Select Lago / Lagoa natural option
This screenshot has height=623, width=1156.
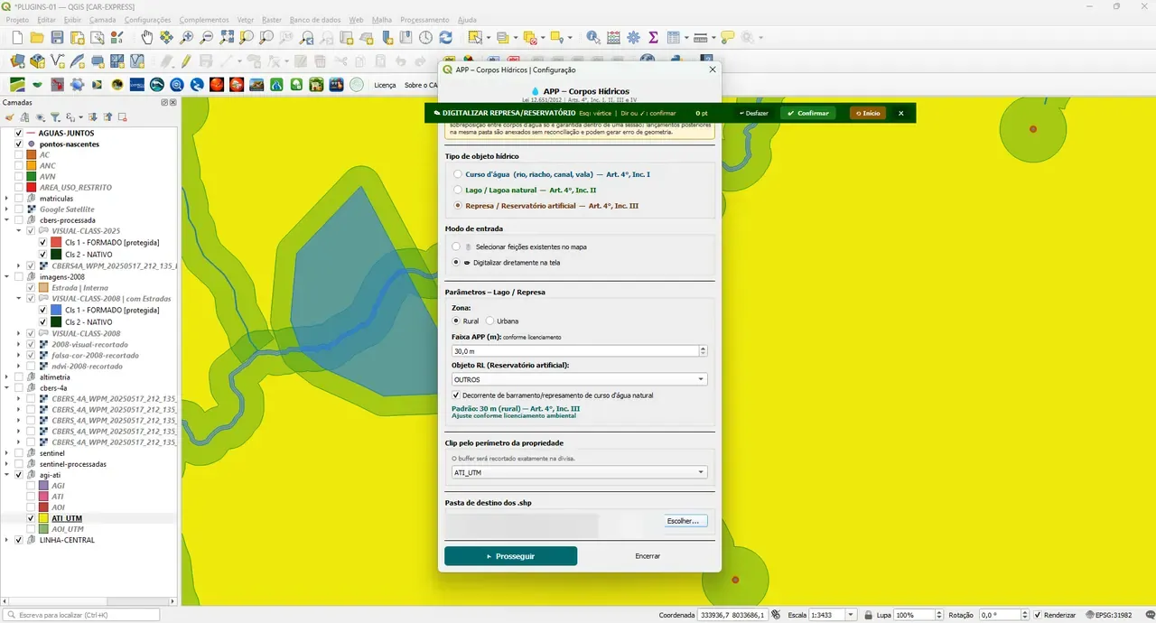[x=458, y=191]
